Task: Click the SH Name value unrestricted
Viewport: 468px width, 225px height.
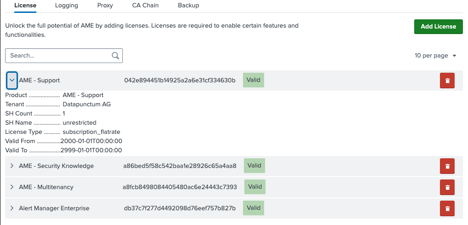Action: pos(80,123)
